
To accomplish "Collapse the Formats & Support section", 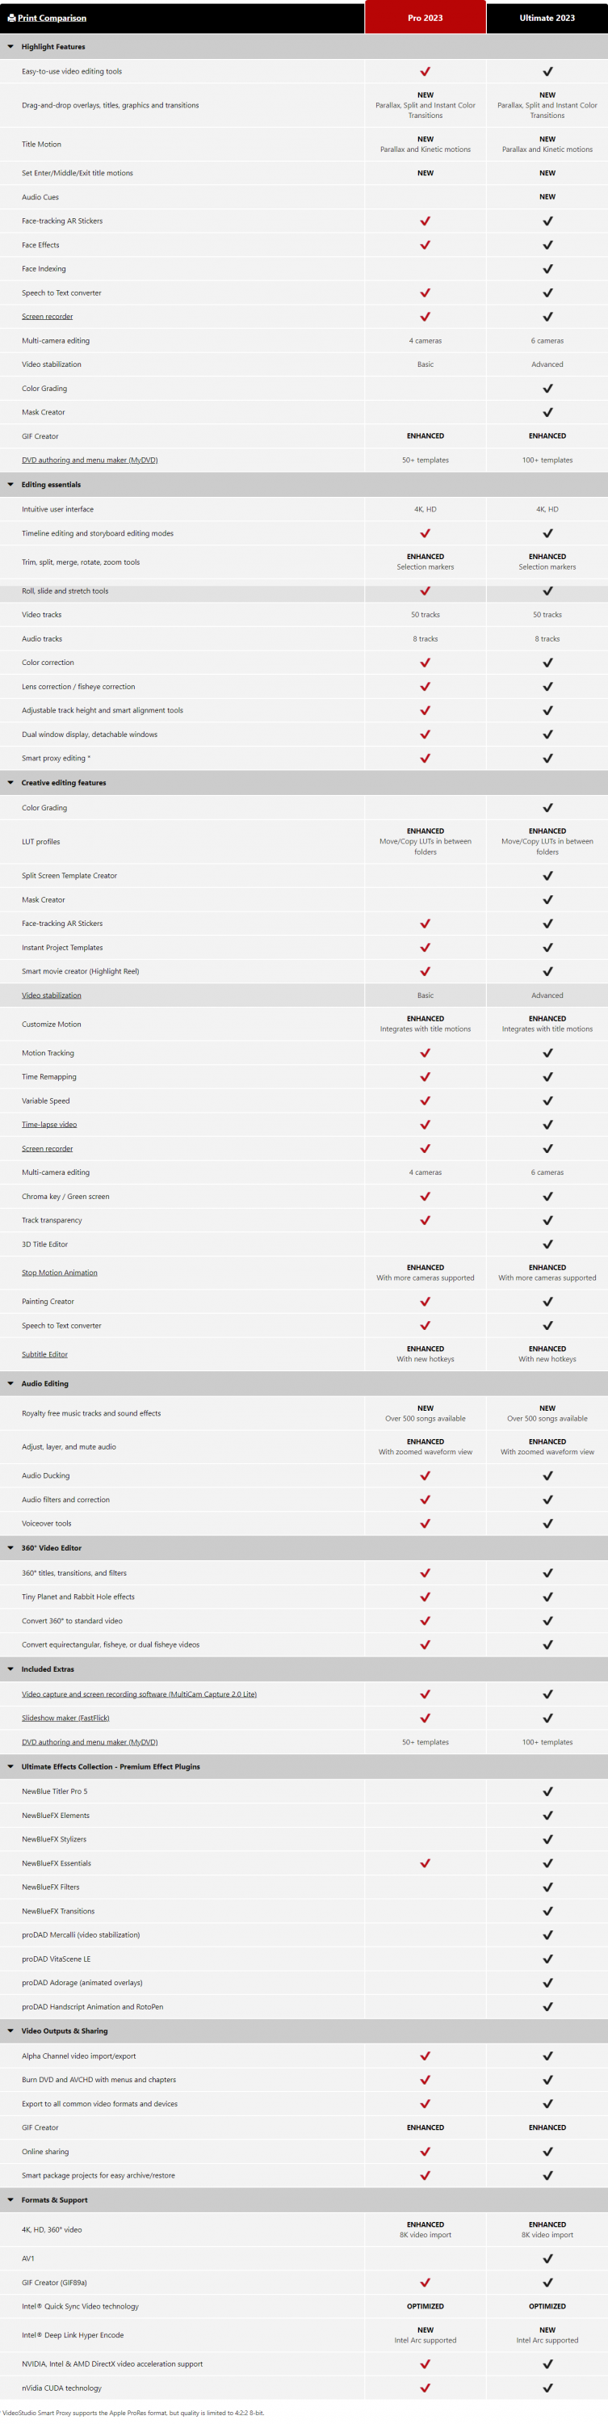I will click(10, 2200).
